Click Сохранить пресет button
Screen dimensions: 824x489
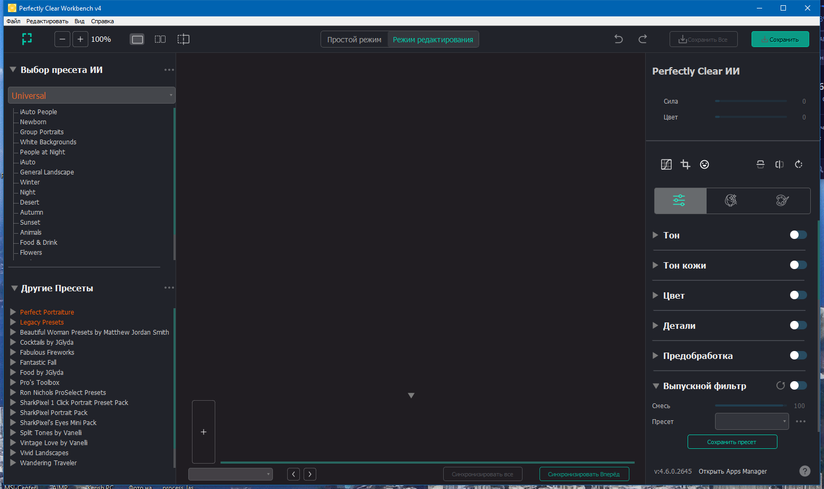732,441
